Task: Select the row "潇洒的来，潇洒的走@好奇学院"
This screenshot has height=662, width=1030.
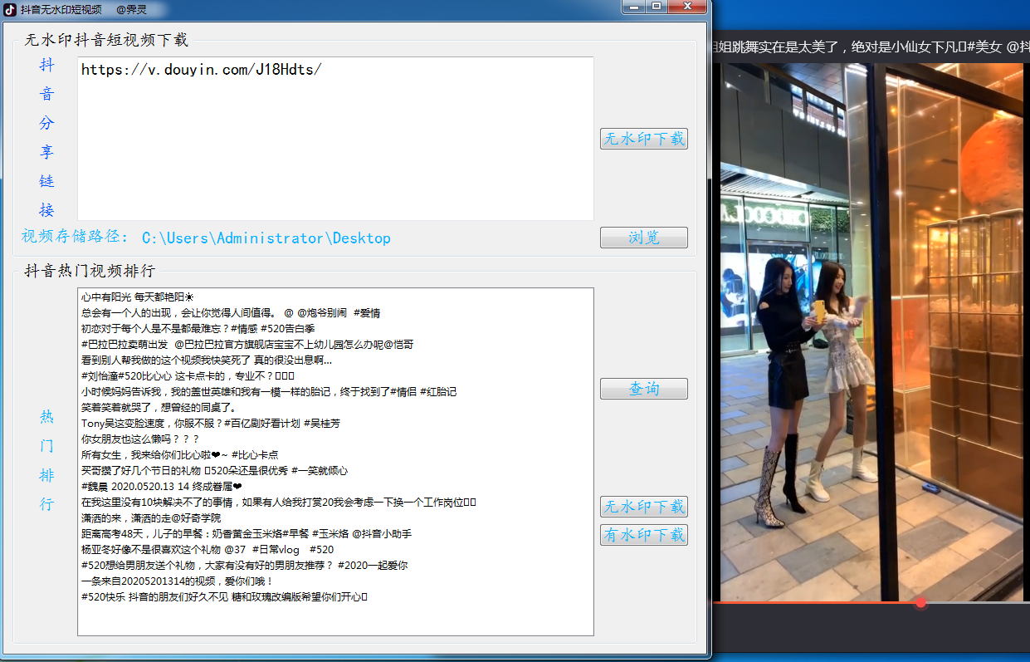Action: point(335,517)
